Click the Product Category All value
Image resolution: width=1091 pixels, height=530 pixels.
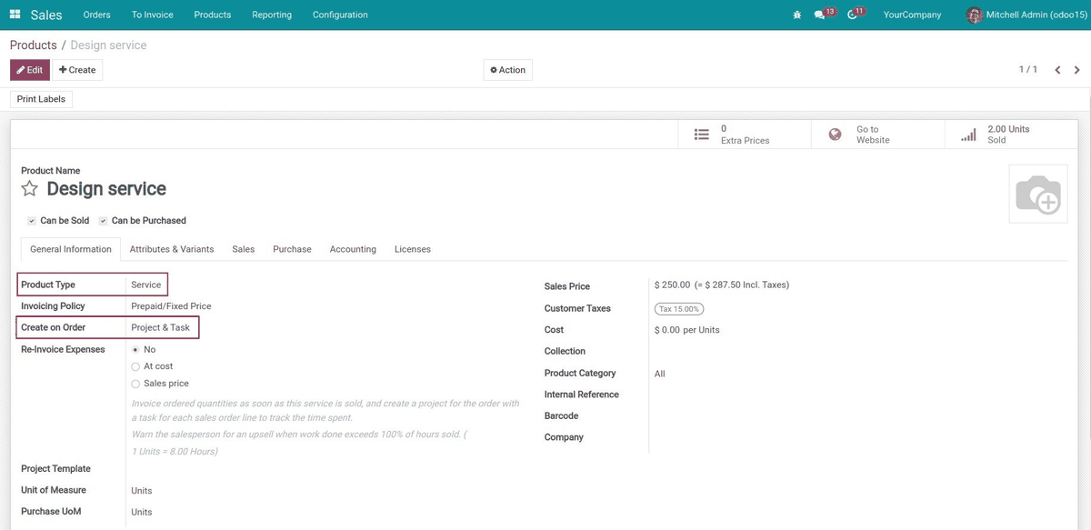point(659,374)
